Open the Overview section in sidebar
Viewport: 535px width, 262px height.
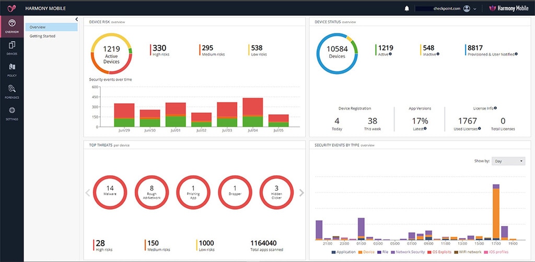11,26
